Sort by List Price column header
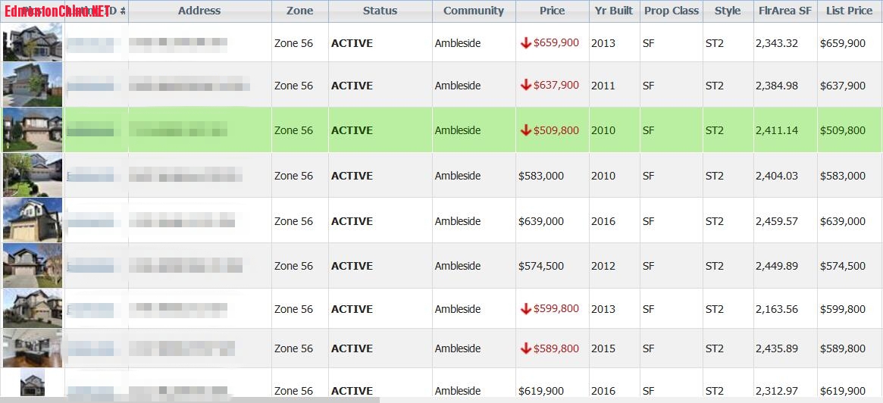The height and width of the screenshot is (403, 883). (x=849, y=11)
